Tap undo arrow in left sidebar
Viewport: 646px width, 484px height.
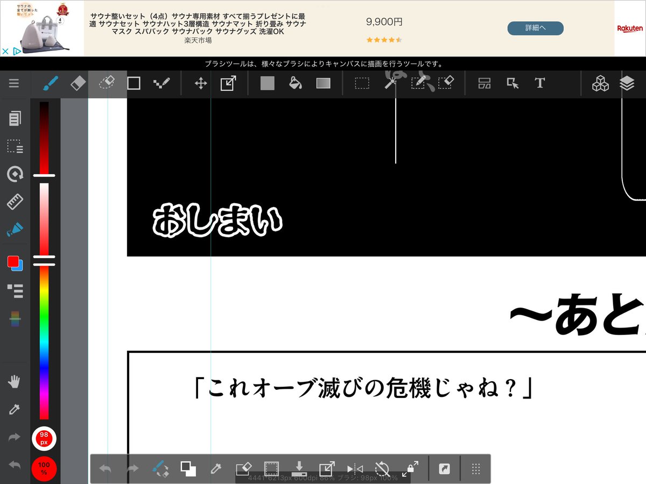click(x=15, y=466)
